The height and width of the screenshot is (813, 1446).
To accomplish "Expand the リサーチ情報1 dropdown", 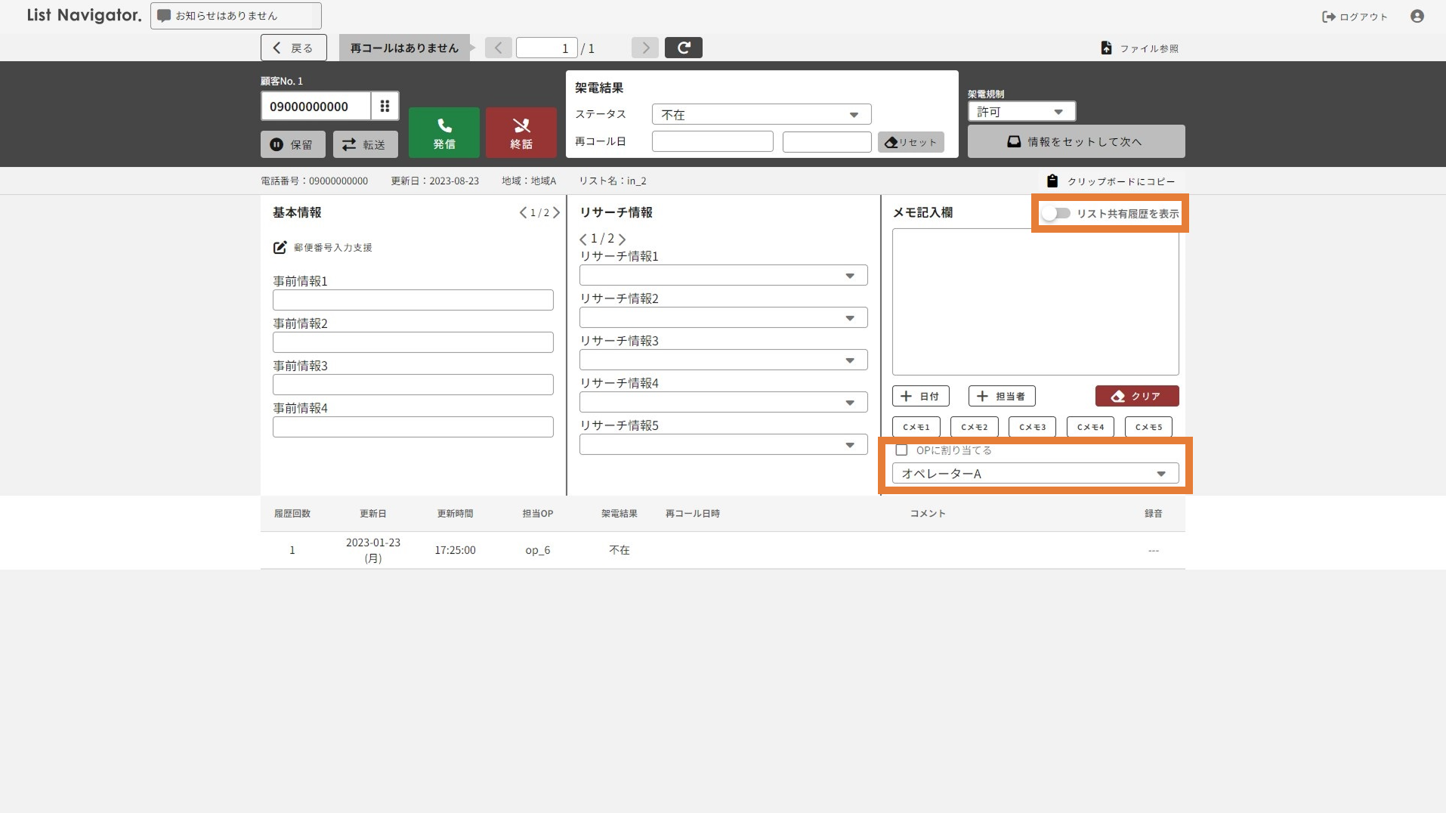I will (722, 276).
